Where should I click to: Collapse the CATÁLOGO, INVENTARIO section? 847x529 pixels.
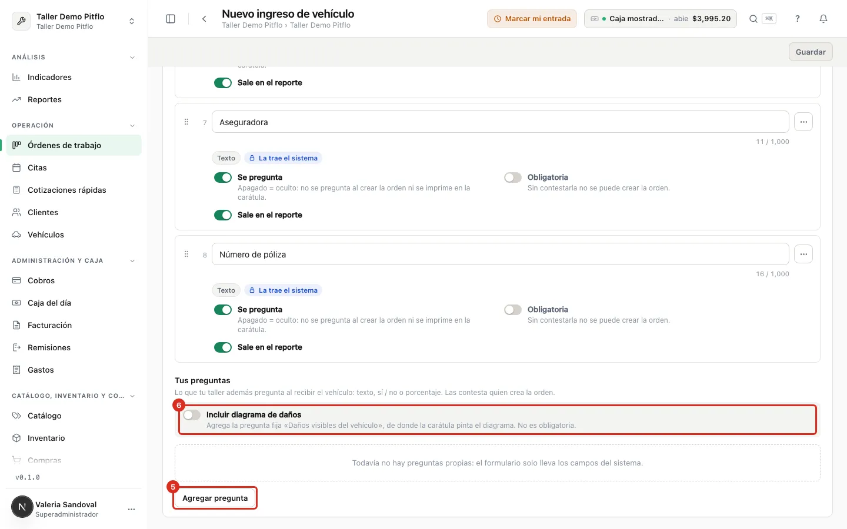[x=132, y=396]
